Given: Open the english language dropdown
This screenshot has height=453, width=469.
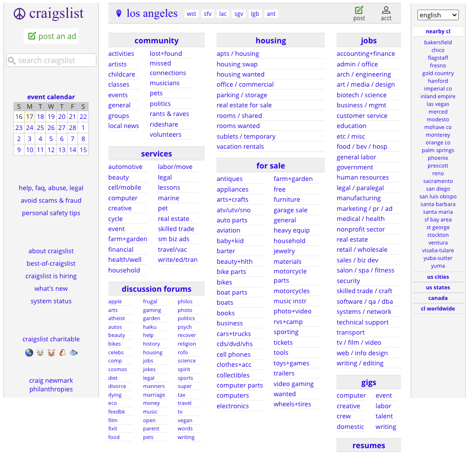Looking at the screenshot, I should [438, 15].
